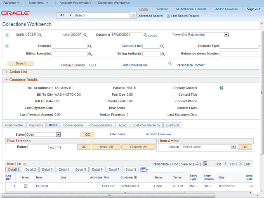Toggle the Last Search Results checkbox
This screenshot has height=198, width=264.
(x=168, y=16)
